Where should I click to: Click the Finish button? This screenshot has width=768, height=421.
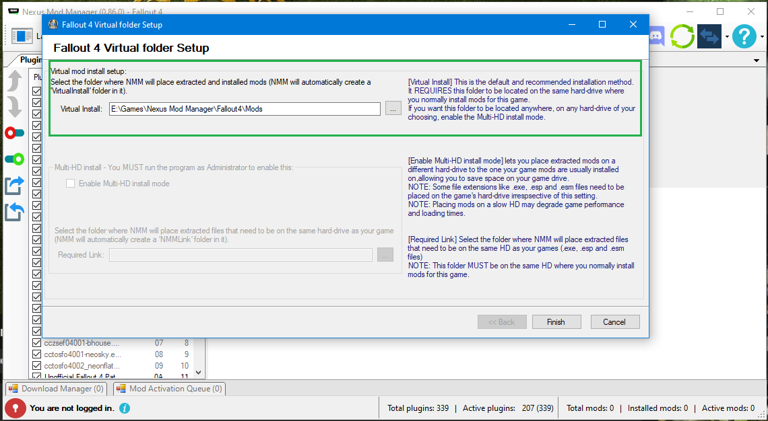(556, 322)
